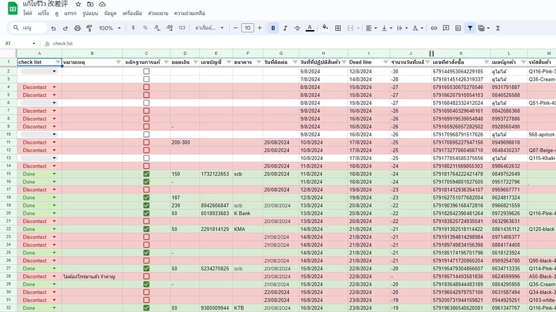556x312 pixels.
Task: Open the แก้ไข (Edit) menu
Action: tap(43, 13)
